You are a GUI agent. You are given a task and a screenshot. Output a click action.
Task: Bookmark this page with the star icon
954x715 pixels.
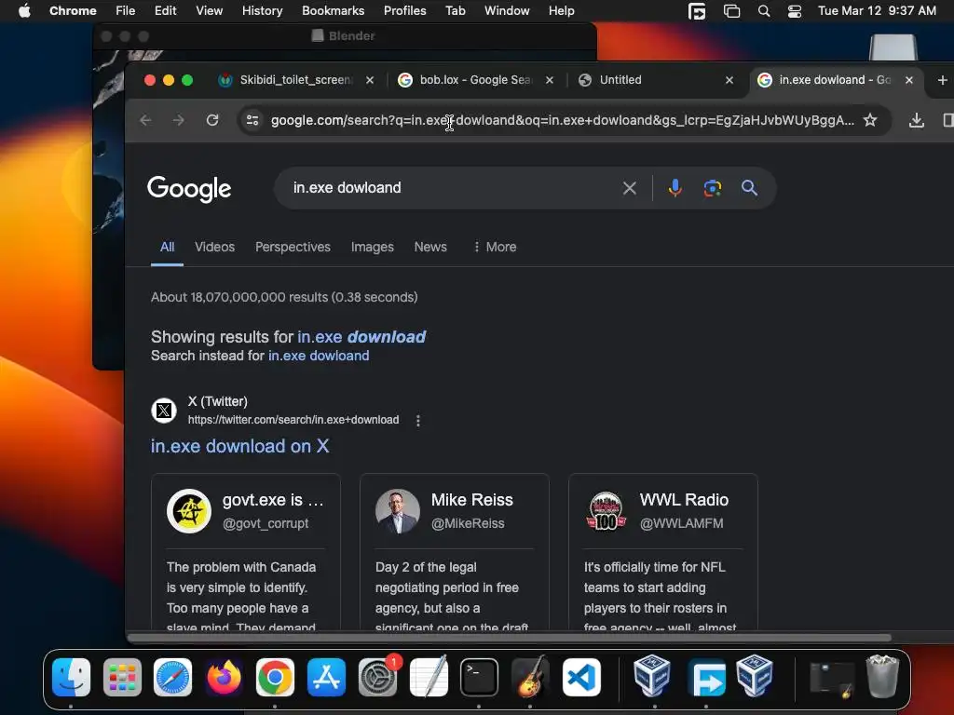[871, 120]
